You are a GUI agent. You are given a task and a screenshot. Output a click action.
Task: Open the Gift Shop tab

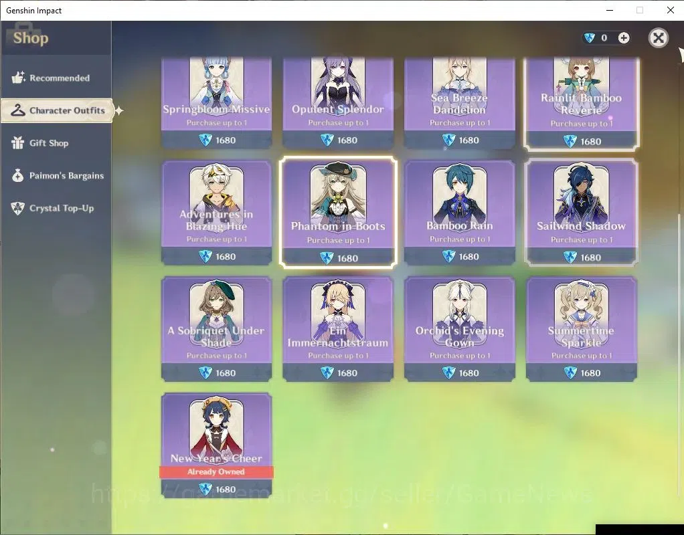point(56,143)
